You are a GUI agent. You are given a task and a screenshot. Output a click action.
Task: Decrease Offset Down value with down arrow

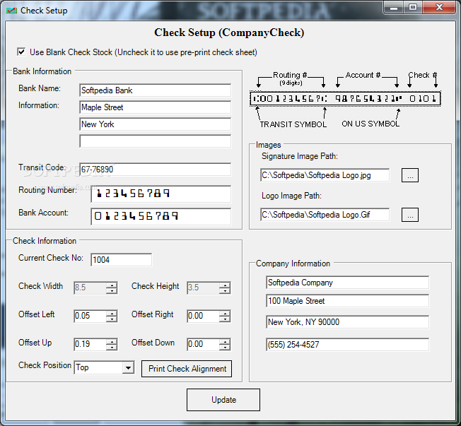click(x=225, y=348)
